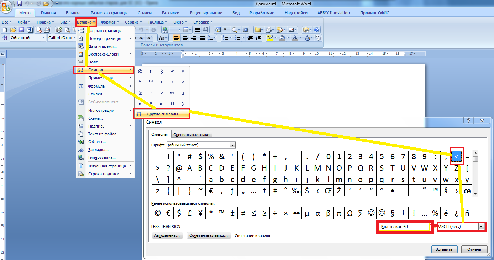Click the round Office button
Viewport: 494px width, 260px height.
pyautogui.click(x=6, y=7)
